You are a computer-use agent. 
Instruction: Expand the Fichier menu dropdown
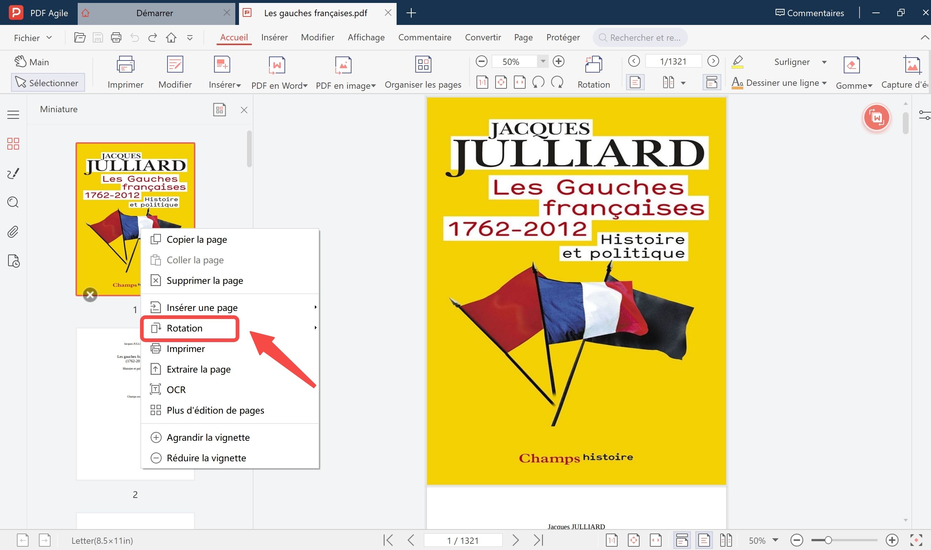tap(33, 38)
